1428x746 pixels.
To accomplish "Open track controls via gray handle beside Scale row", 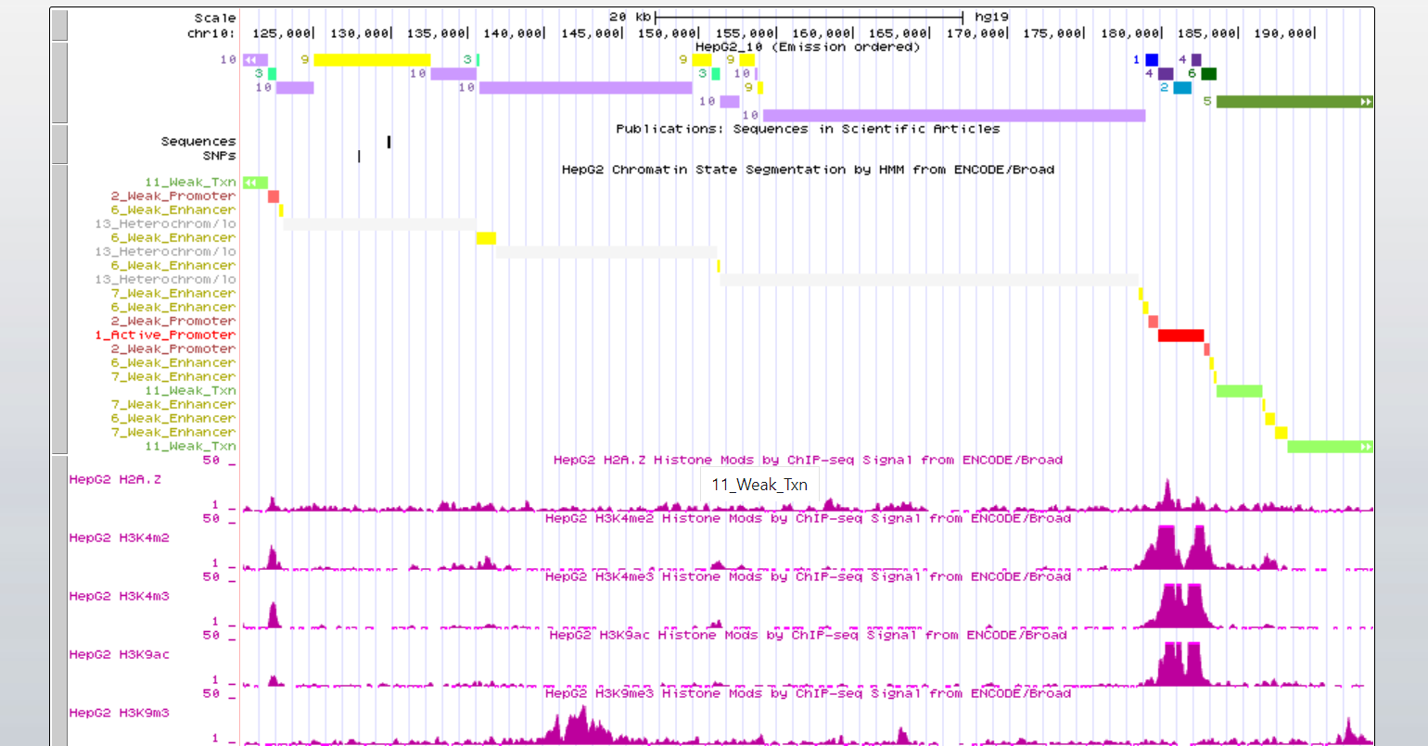I will pos(59,25).
